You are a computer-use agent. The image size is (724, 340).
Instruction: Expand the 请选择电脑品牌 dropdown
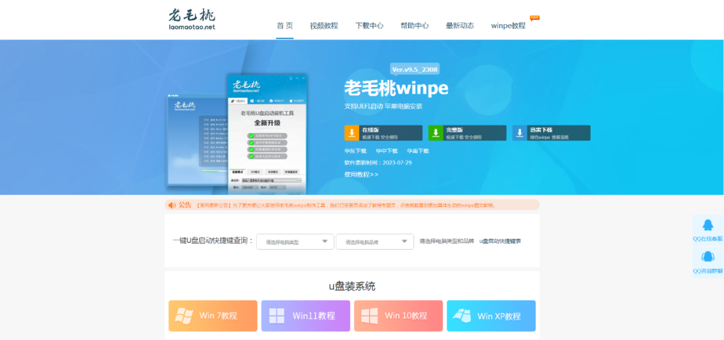[x=375, y=242]
